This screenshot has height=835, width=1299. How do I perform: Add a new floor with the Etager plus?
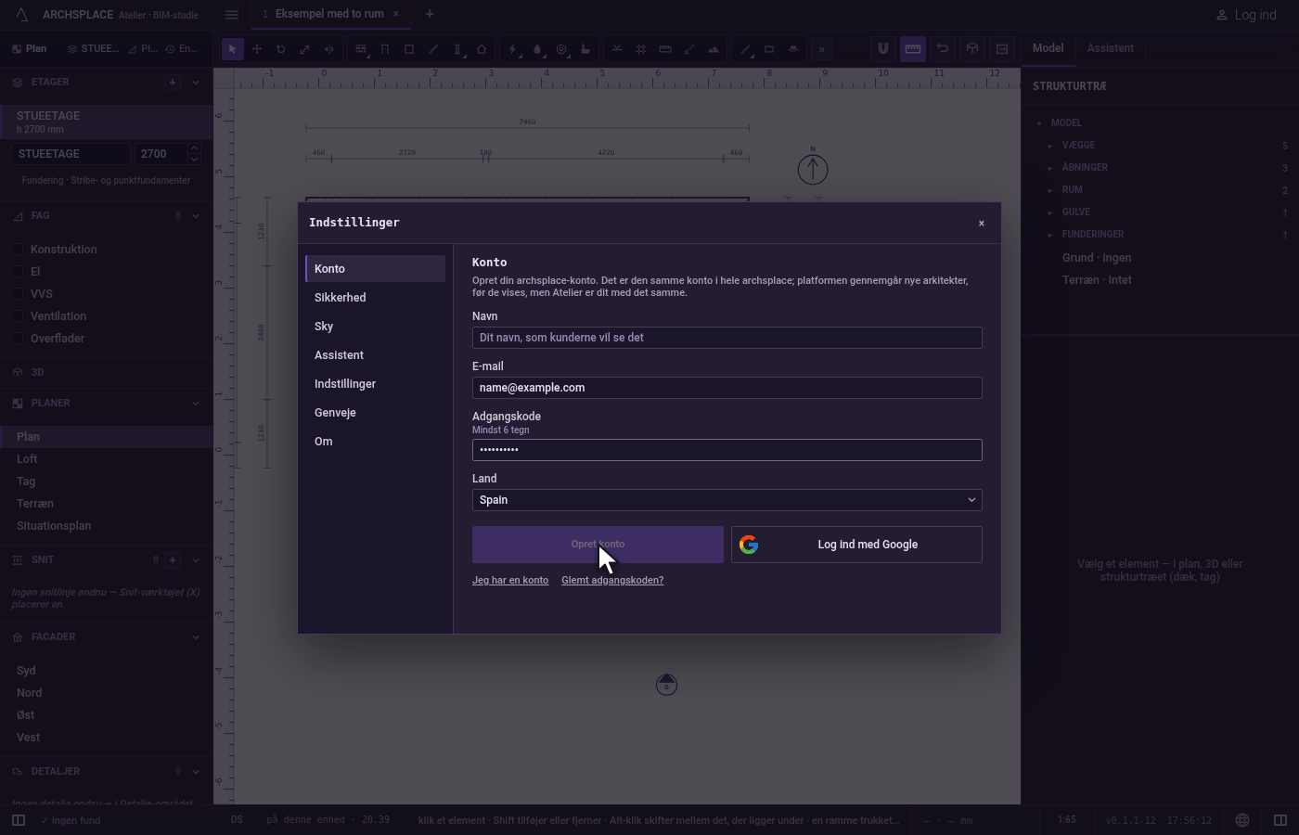point(173,83)
